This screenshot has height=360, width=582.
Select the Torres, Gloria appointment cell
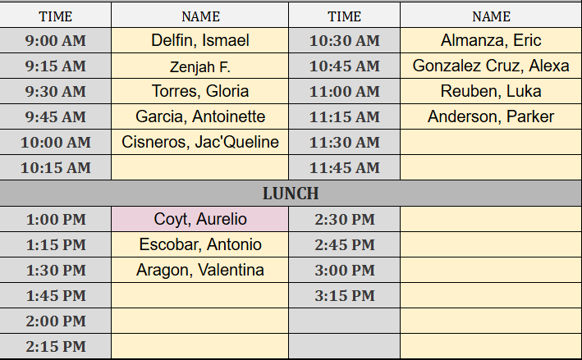[200, 91]
